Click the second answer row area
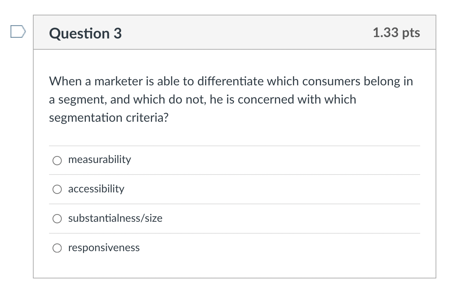This screenshot has height=298, width=451. click(235, 189)
